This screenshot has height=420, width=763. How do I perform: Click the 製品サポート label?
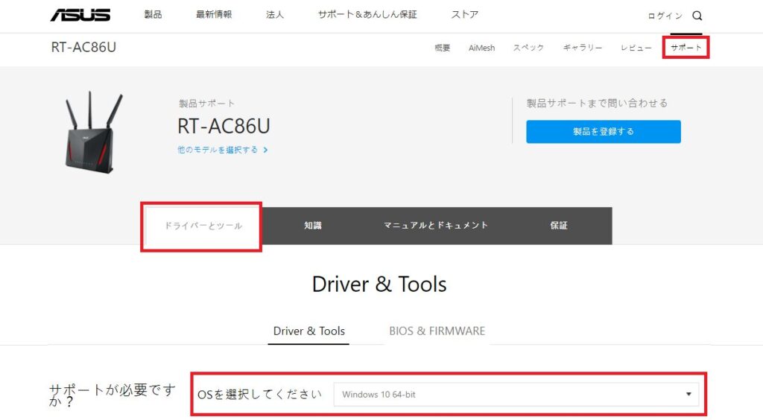(206, 103)
